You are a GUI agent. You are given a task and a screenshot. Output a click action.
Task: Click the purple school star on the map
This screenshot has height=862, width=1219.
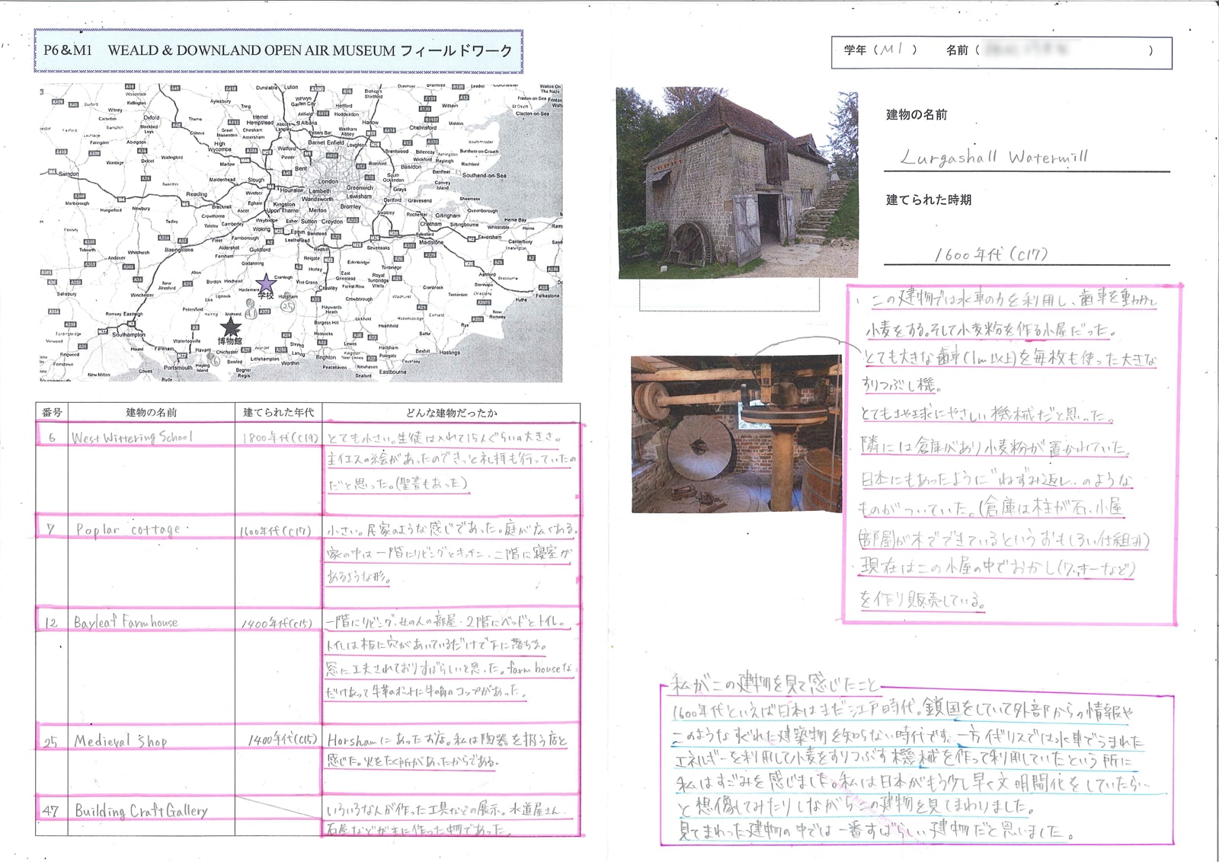click(265, 285)
